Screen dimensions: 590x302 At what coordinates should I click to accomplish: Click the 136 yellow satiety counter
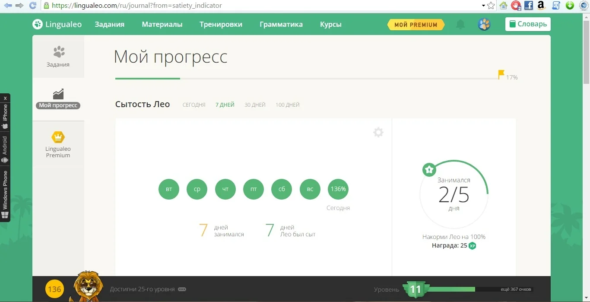(x=54, y=289)
